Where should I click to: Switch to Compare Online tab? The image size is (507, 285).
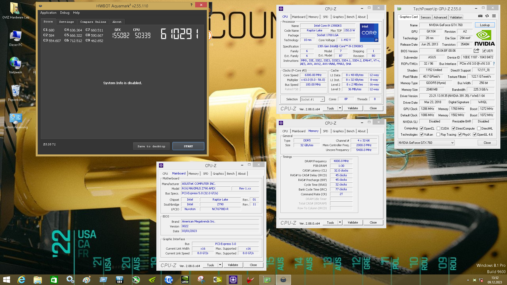pos(93,22)
